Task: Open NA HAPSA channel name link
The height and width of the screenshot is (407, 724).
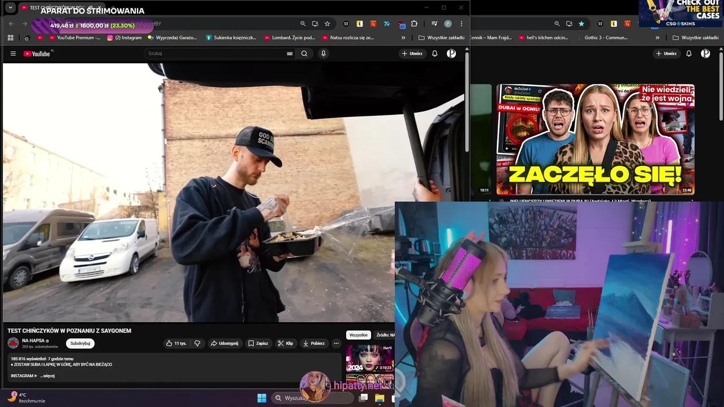Action: (x=33, y=341)
